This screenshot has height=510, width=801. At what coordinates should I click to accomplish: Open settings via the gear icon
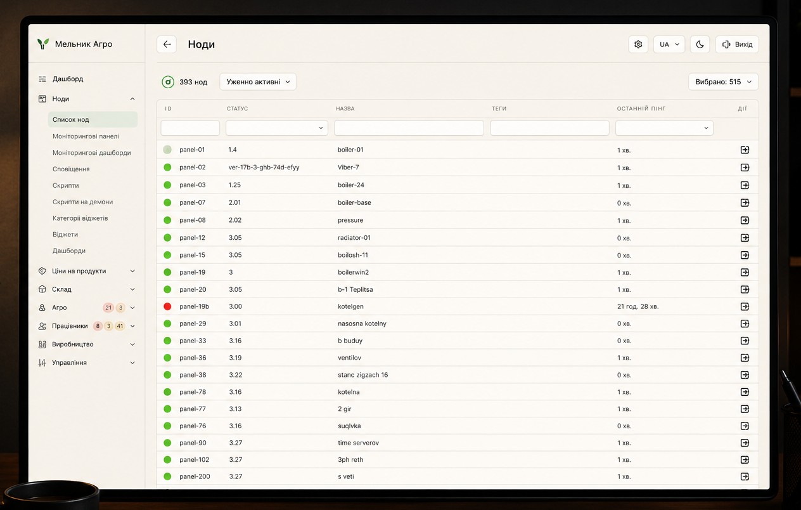(638, 44)
